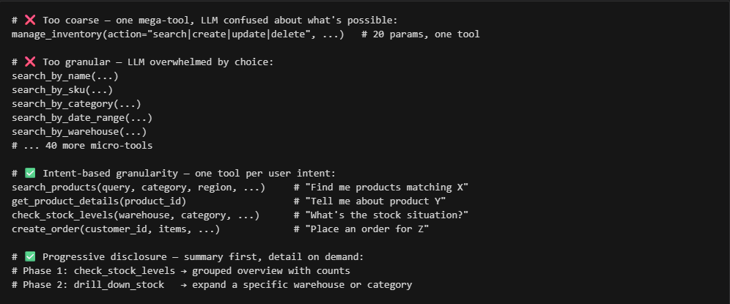The height and width of the screenshot is (304, 730).
Task: Click the check_stock_levels function with warehouse
Action: click(x=136, y=215)
